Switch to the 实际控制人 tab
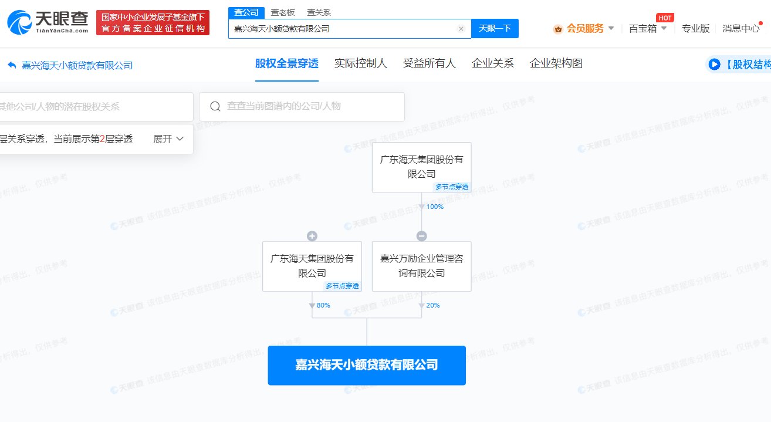The image size is (771, 422). click(361, 63)
